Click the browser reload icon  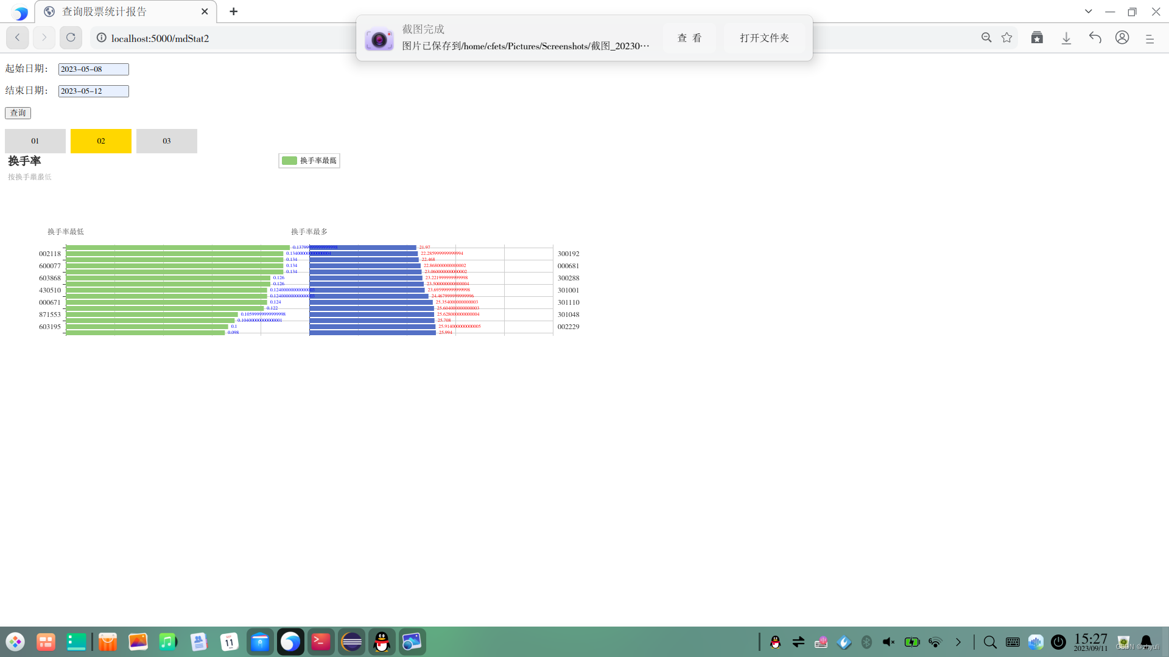(71, 38)
